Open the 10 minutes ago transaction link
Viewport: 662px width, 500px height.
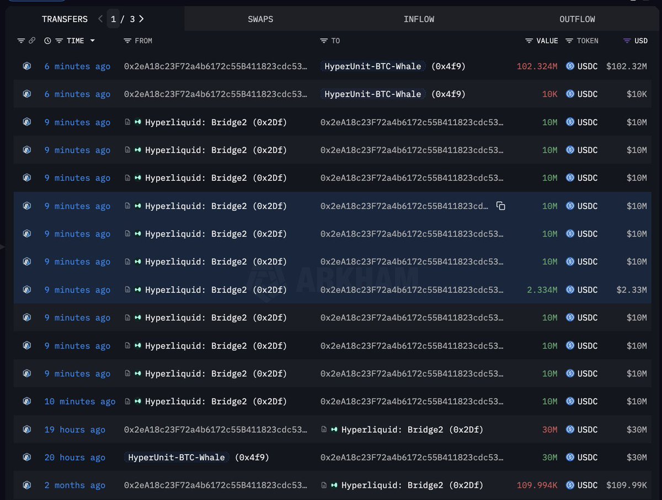pos(80,402)
